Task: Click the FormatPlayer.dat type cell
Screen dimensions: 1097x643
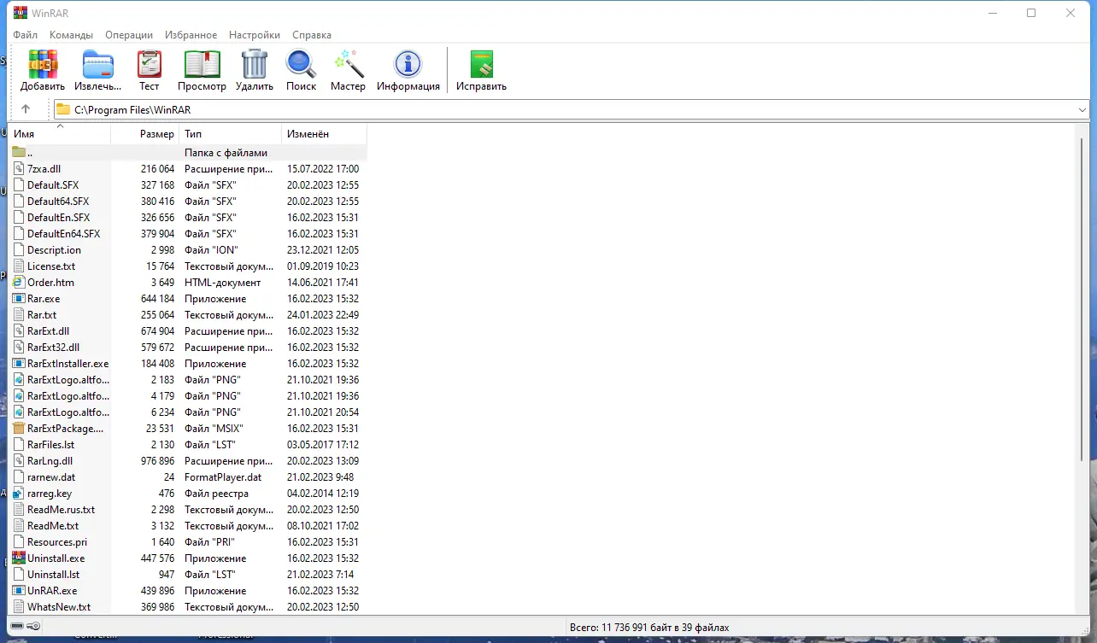Action: pyautogui.click(x=223, y=477)
